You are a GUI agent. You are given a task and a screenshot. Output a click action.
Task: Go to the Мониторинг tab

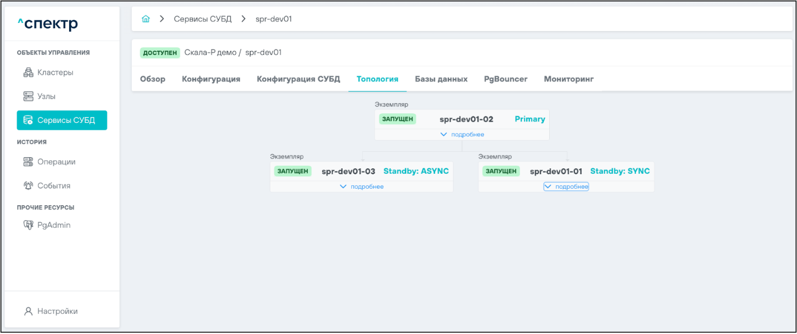pos(568,79)
